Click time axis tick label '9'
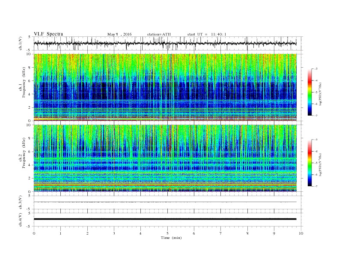 click(274, 233)
